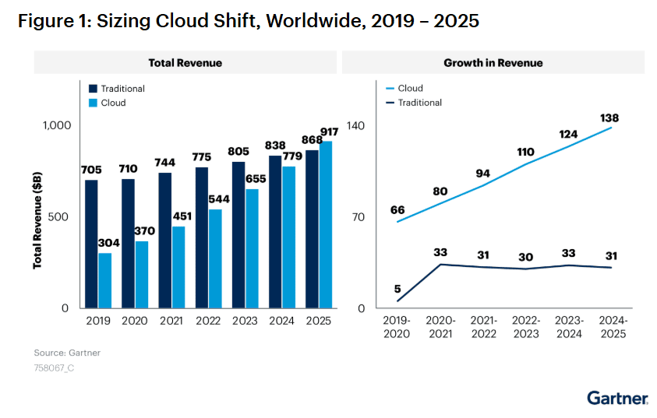Click the 'Total Revenue' panel header
Viewport: 657px width, 418px height.
coord(185,63)
